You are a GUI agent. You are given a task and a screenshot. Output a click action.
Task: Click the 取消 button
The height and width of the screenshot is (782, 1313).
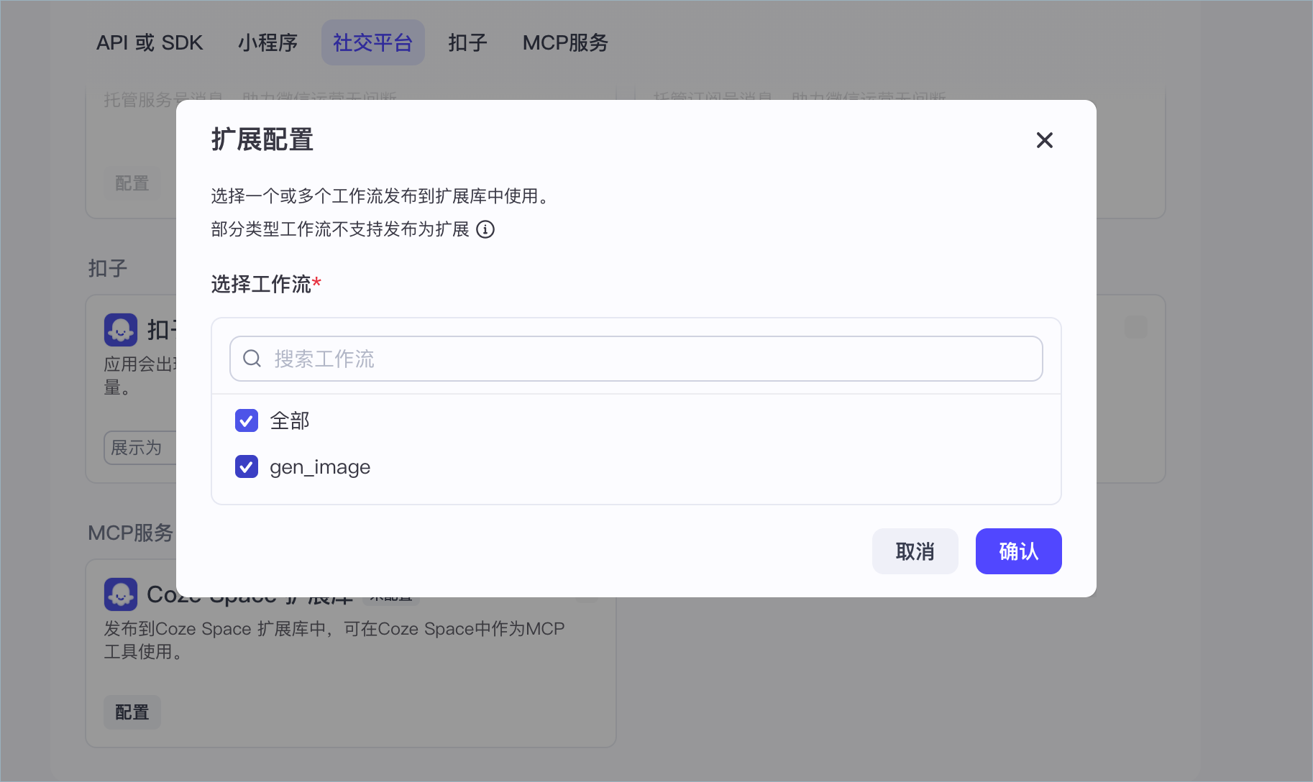click(915, 551)
